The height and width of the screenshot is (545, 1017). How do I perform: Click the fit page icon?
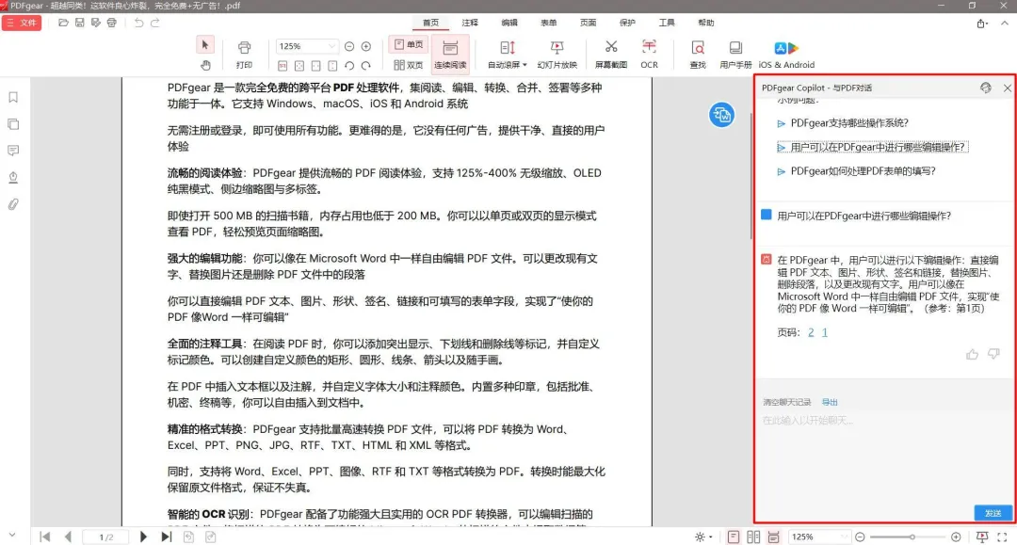click(x=299, y=66)
